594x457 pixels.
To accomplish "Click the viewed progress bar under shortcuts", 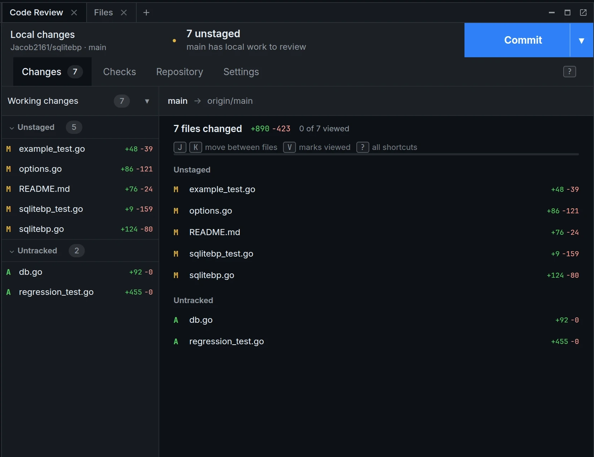I will coord(376,154).
